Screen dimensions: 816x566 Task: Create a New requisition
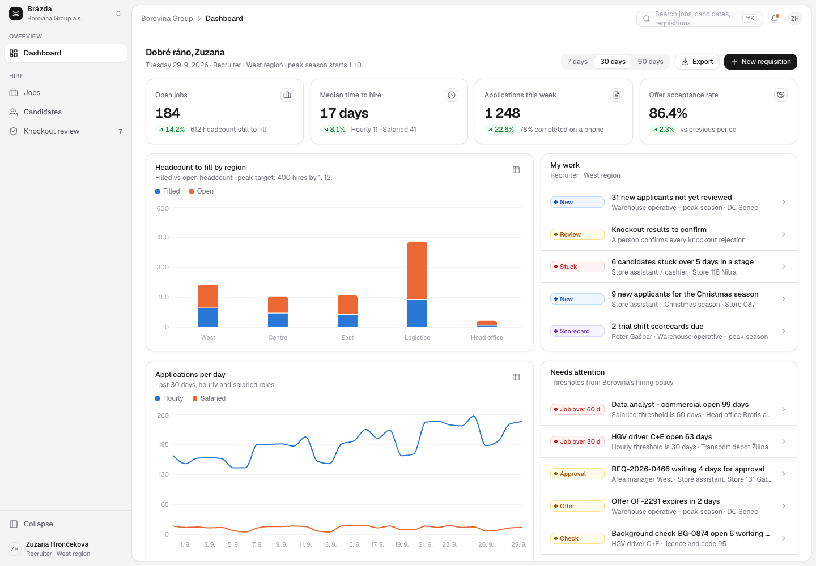point(760,62)
